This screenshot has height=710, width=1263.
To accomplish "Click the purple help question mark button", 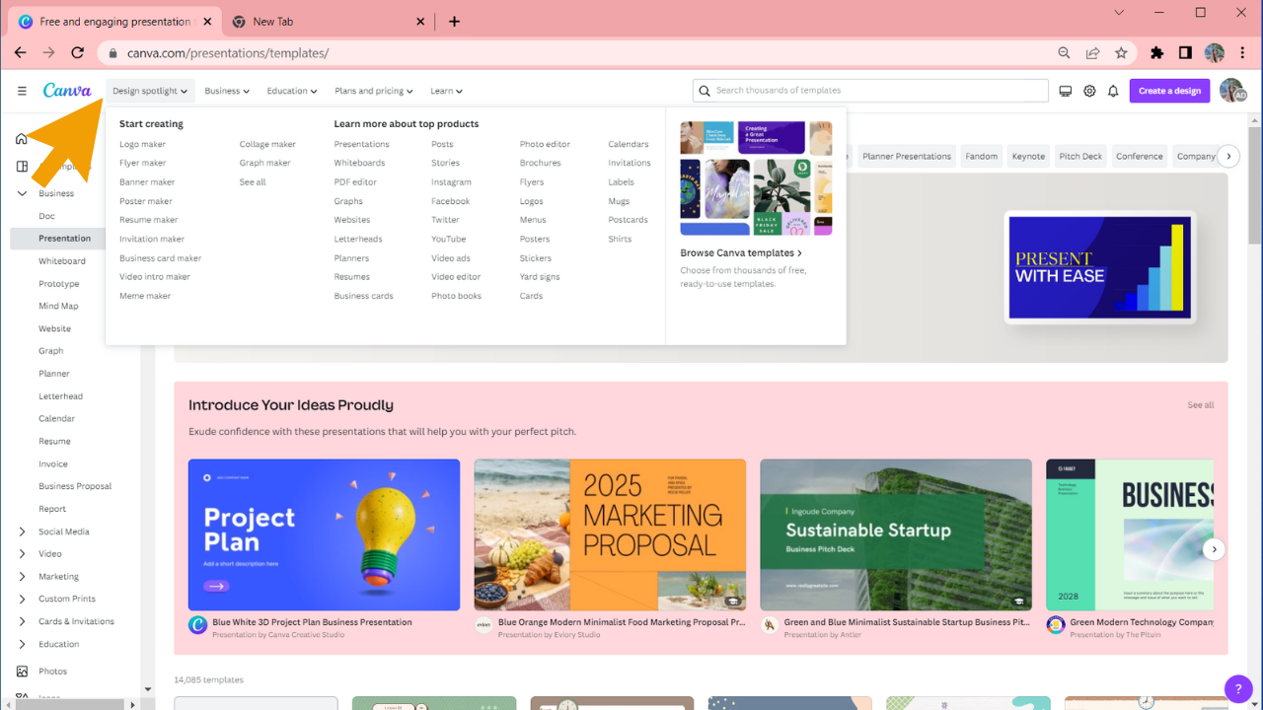I will point(1238,688).
